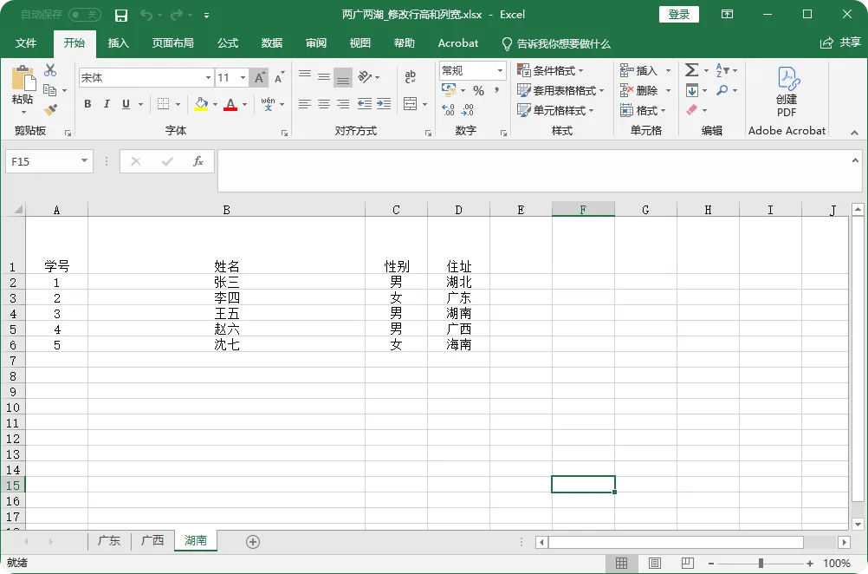Viewport: 868px width, 574px height.
Task: Toggle the AutoSave switch
Action: click(x=85, y=15)
